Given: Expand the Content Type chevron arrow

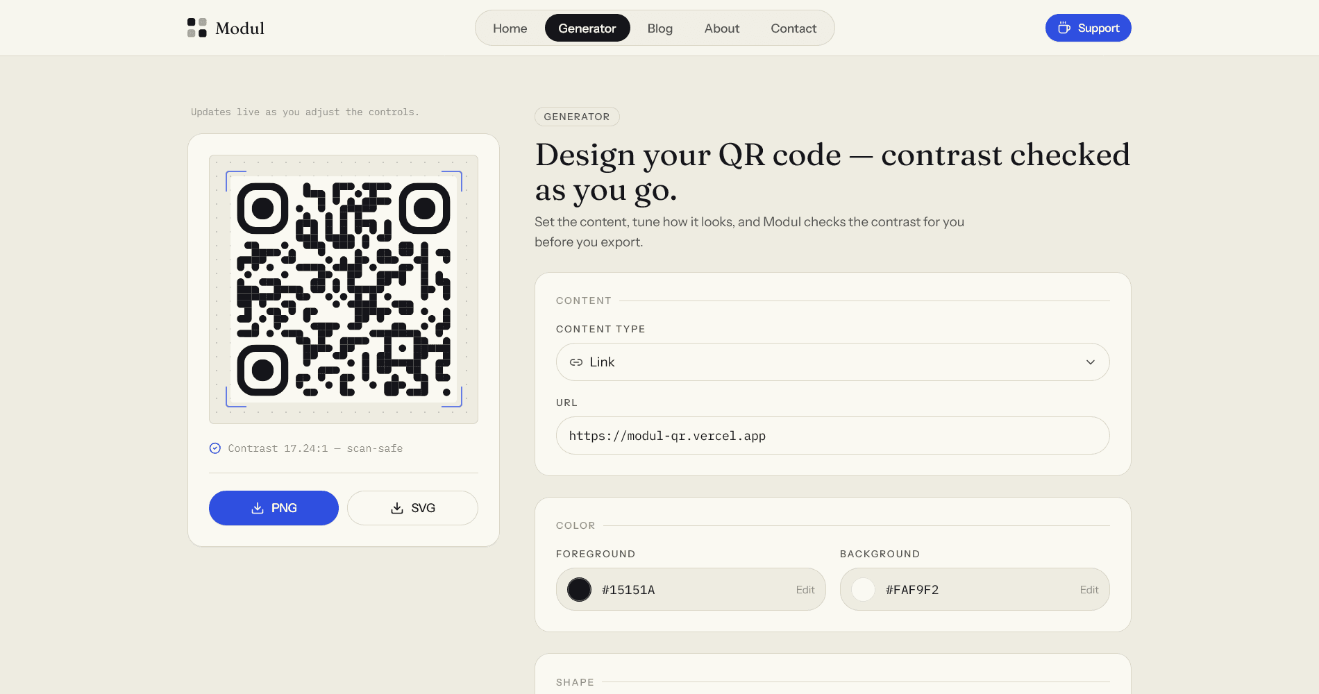Looking at the screenshot, I should pyautogui.click(x=1091, y=362).
